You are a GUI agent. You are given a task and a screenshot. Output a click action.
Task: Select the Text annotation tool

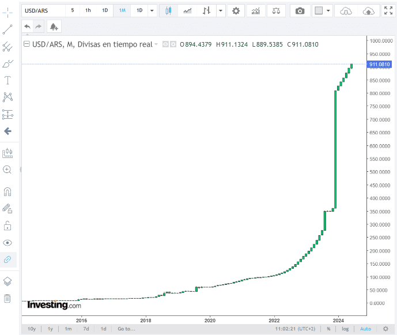[7, 80]
